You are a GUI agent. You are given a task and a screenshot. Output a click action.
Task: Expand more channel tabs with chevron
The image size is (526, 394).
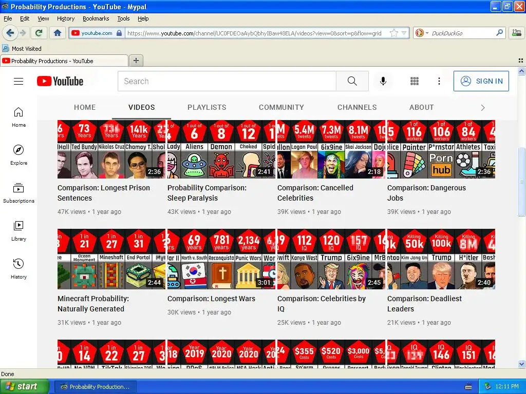pyautogui.click(x=483, y=108)
